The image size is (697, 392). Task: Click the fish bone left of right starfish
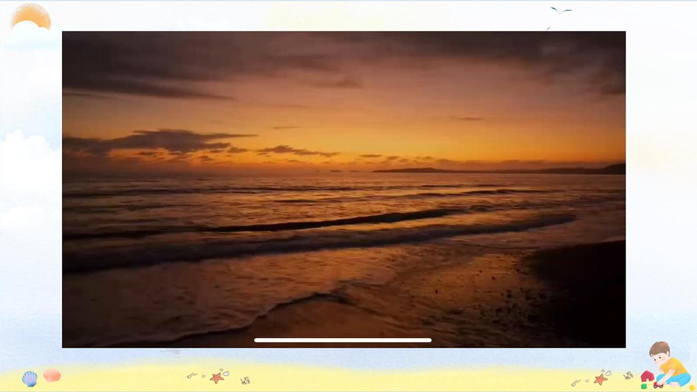point(575,382)
